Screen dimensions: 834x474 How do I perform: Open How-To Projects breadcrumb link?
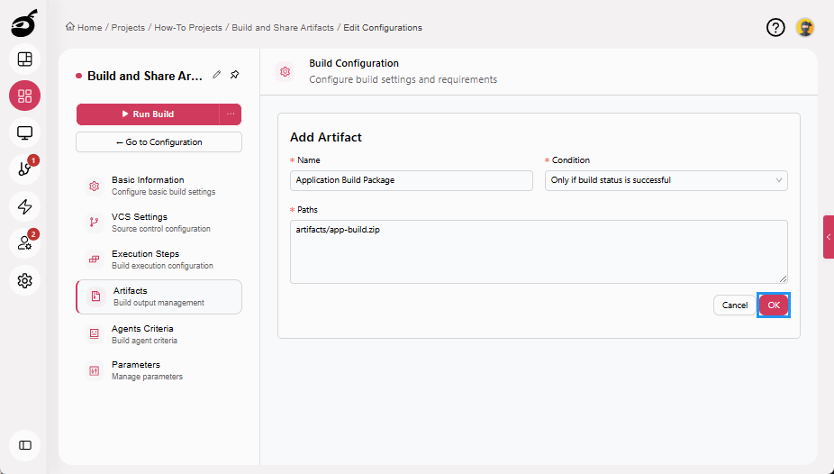point(188,28)
